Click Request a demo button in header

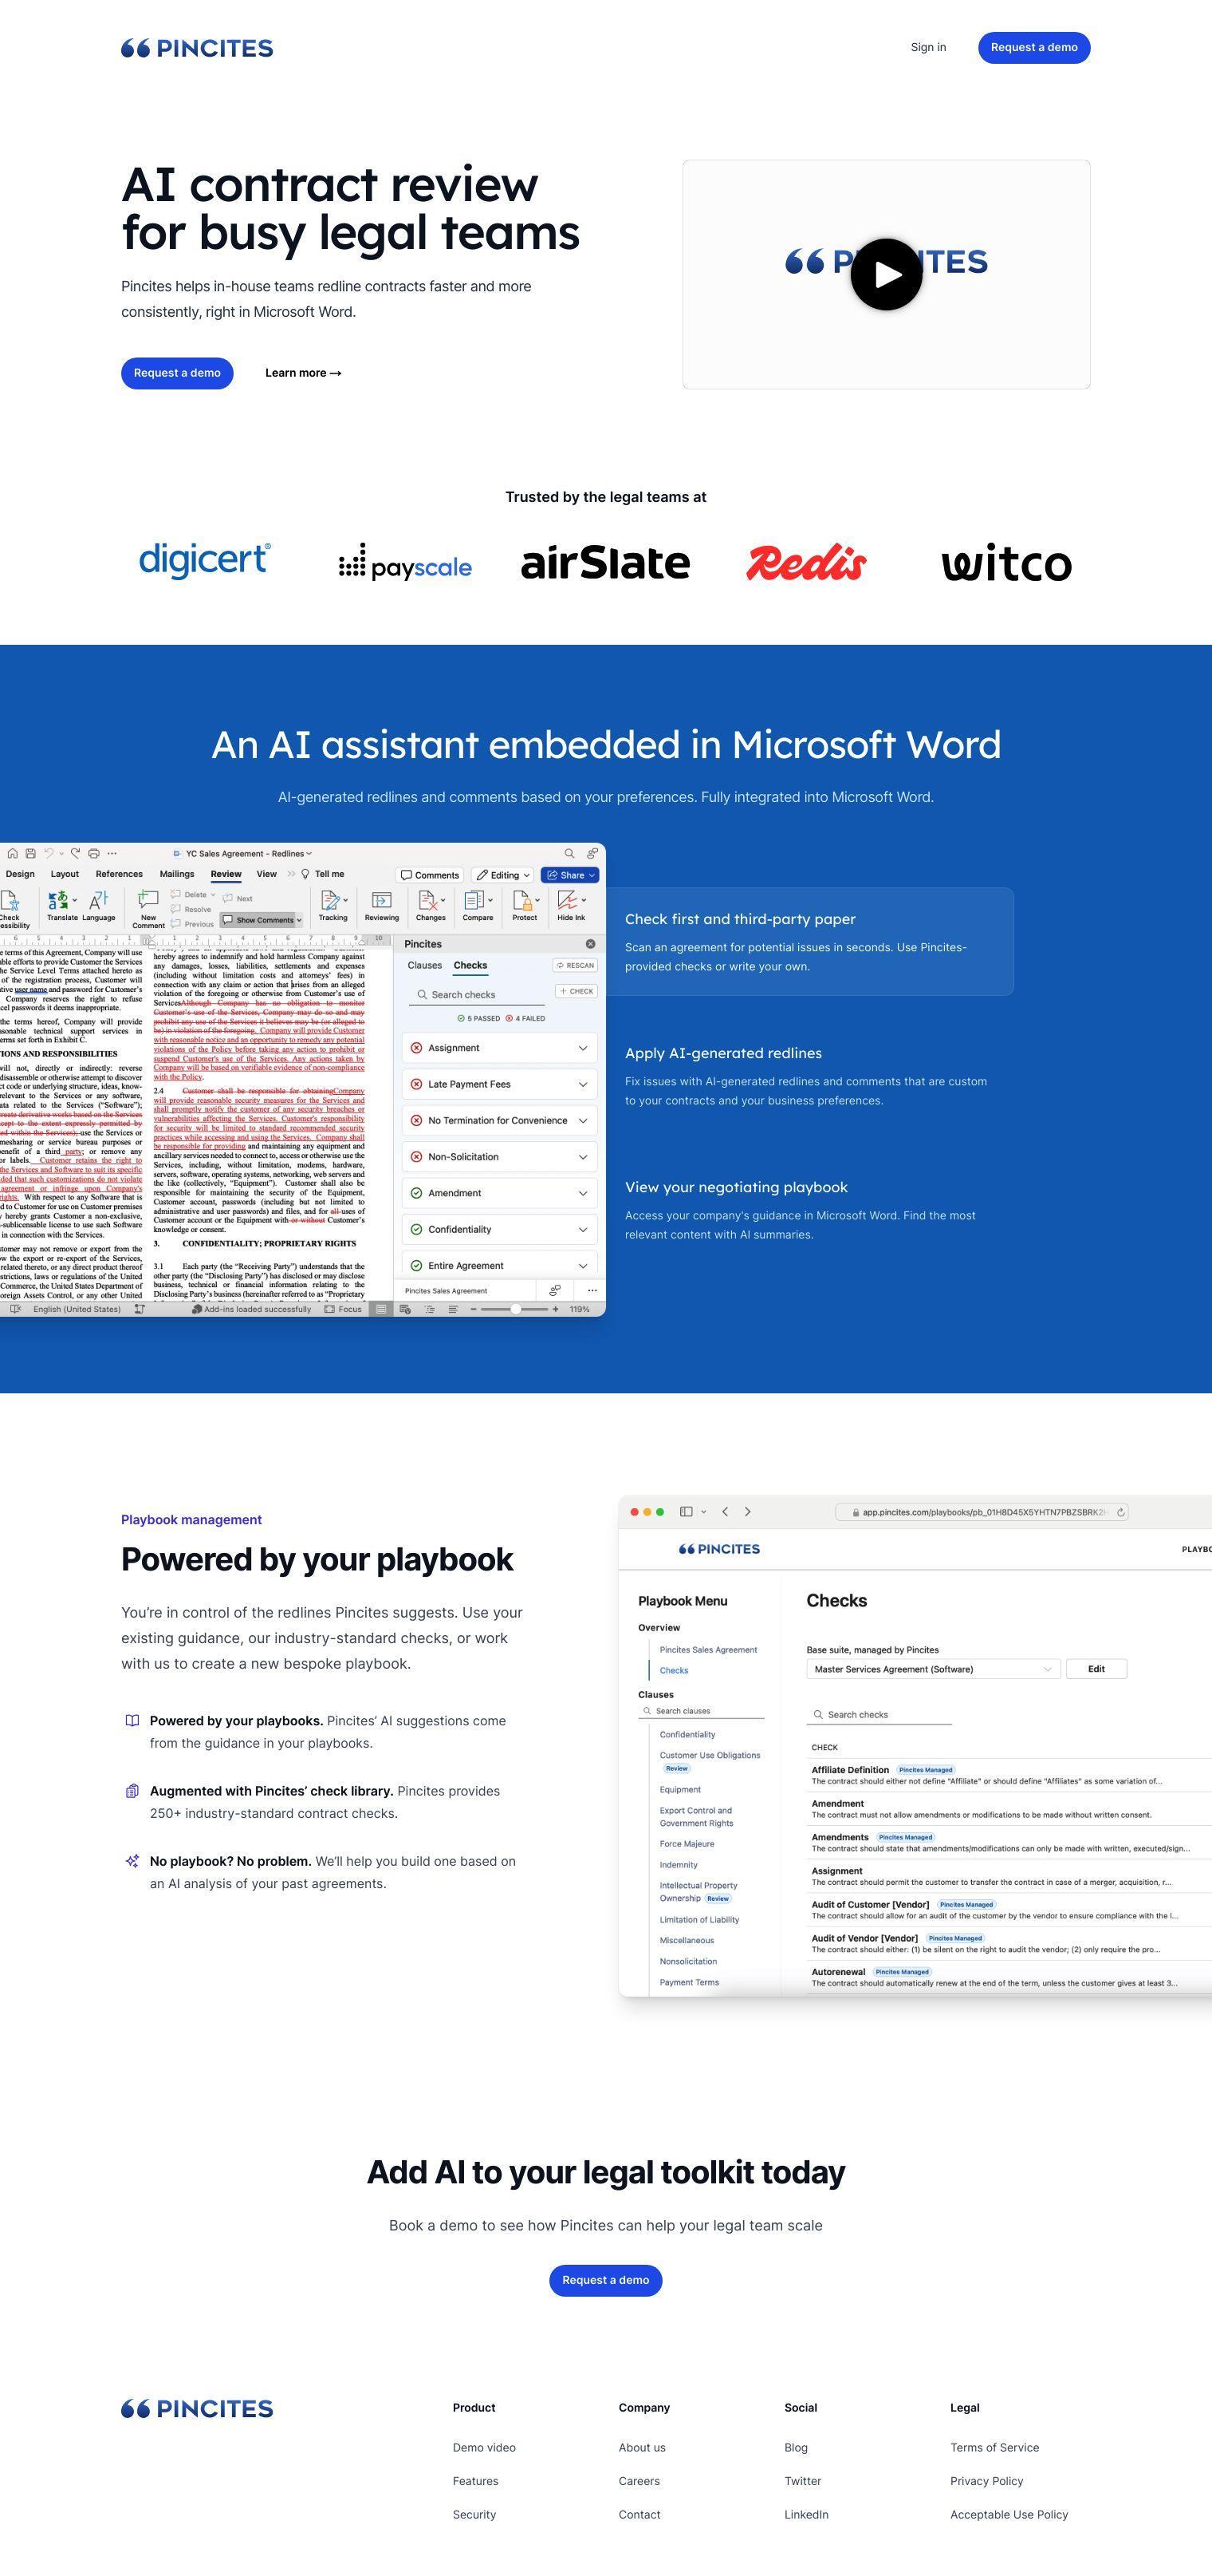pos(1034,47)
